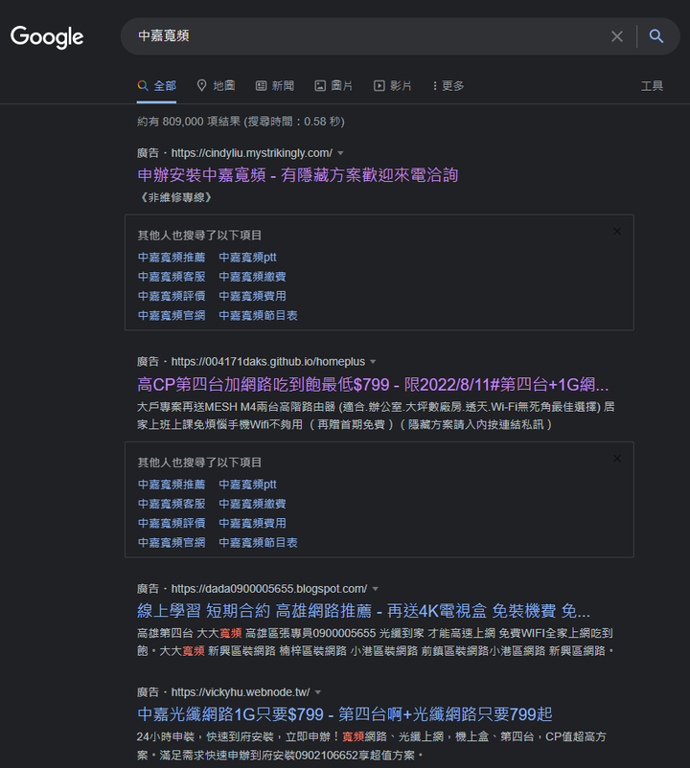
Task: Expand the arrow beside dada0900005655.blogspot.com
Action: tap(376, 589)
